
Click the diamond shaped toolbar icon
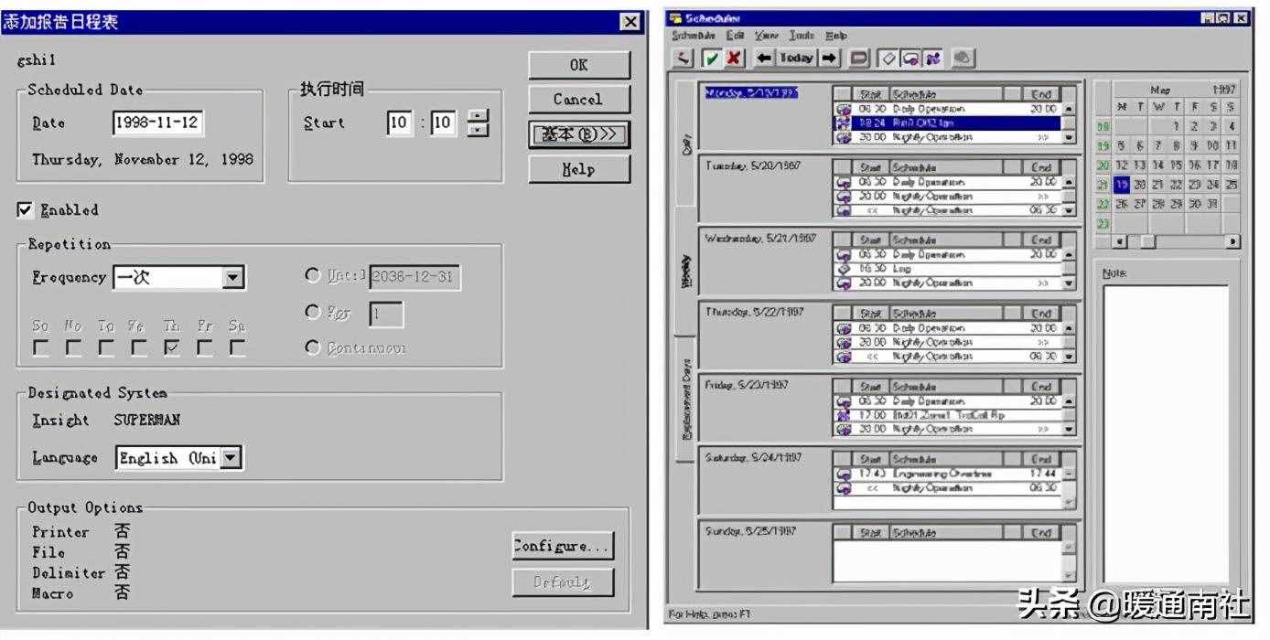tap(888, 58)
